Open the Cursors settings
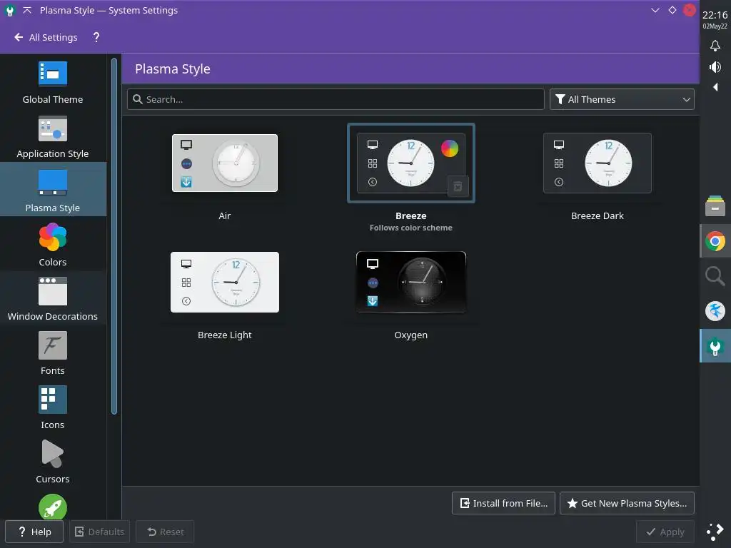This screenshot has height=548, width=731. [53, 461]
